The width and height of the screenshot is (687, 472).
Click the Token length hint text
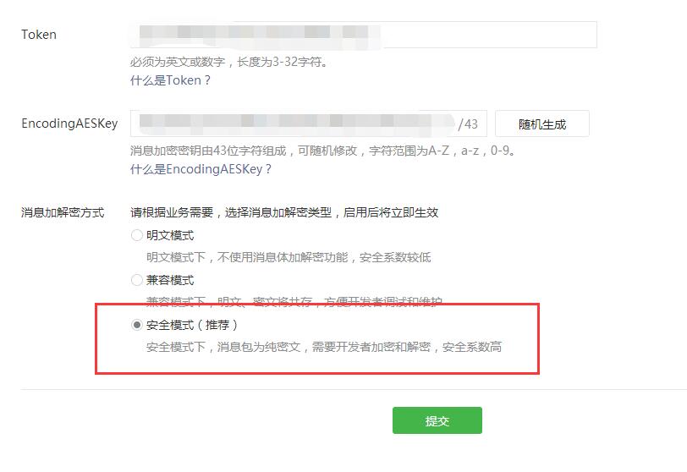229,62
